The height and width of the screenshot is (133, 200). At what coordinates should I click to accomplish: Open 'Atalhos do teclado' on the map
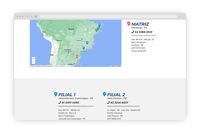pyautogui.click(x=116, y=66)
